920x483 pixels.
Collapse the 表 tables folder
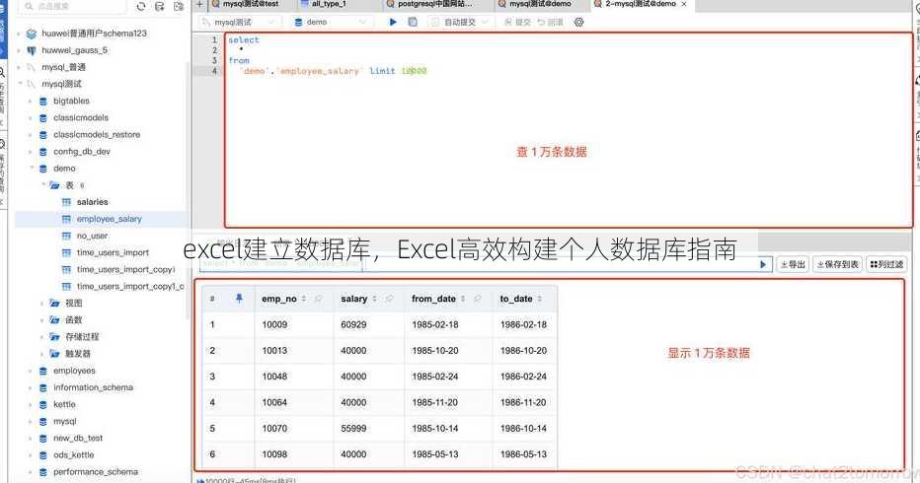point(43,185)
